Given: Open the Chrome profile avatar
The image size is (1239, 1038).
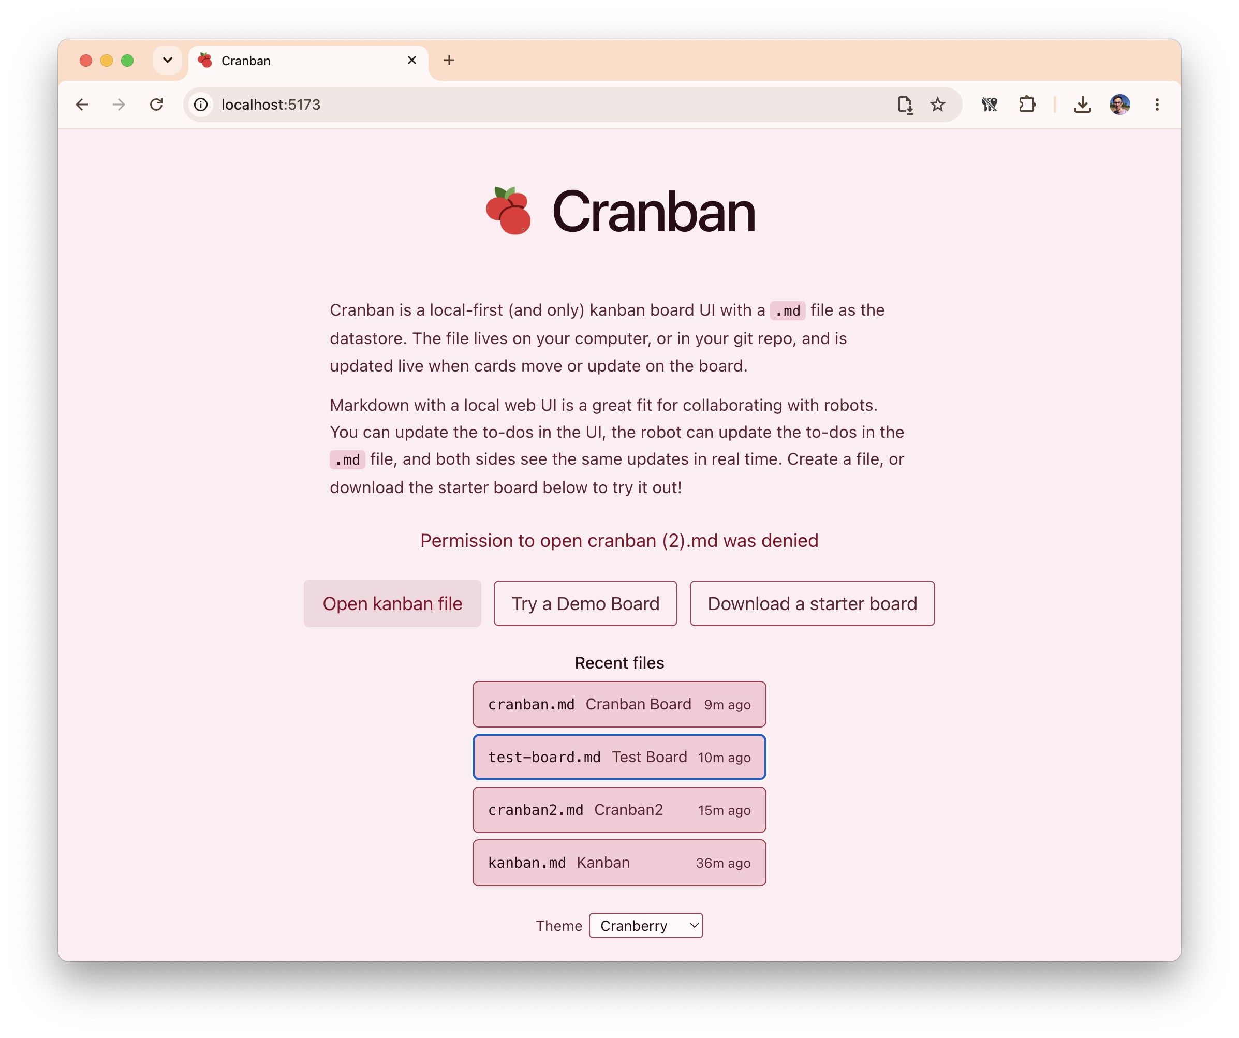Looking at the screenshot, I should pos(1119,105).
